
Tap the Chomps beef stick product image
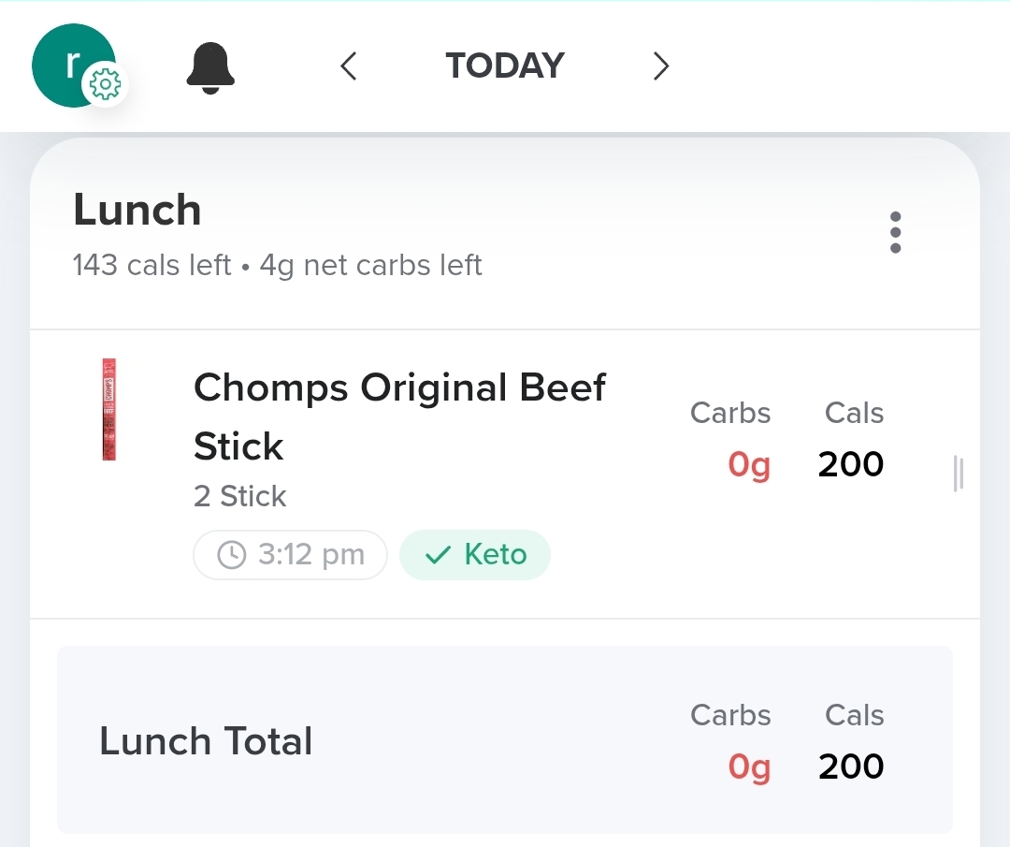coord(109,410)
